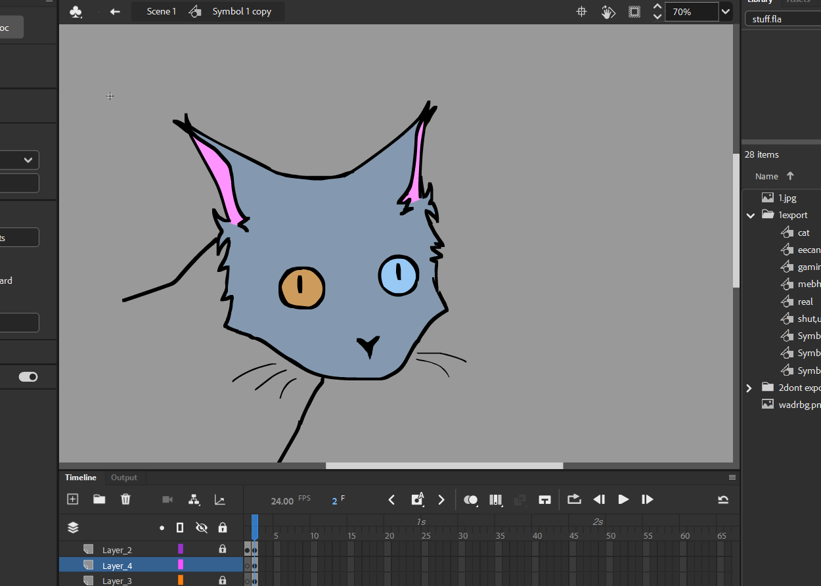The width and height of the screenshot is (821, 586).
Task: Click Layer_4's magenta outline color swatch
Action: tap(181, 565)
